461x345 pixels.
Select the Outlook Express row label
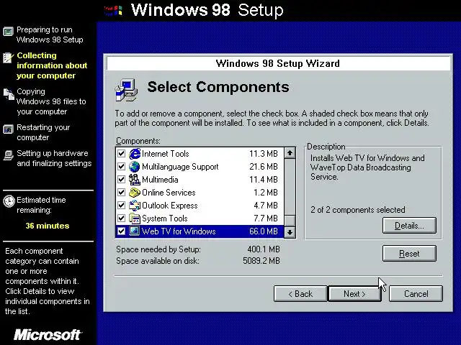pyautogui.click(x=170, y=206)
